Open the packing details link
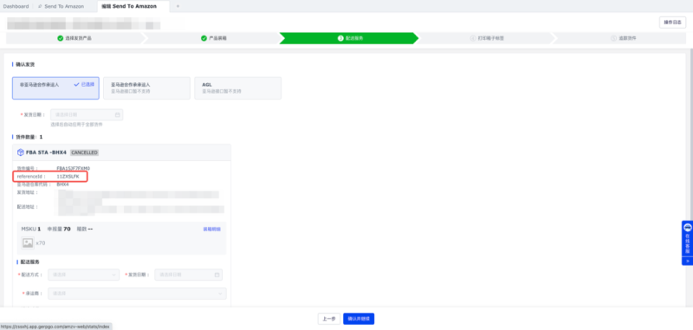The image size is (693, 330). click(x=211, y=230)
